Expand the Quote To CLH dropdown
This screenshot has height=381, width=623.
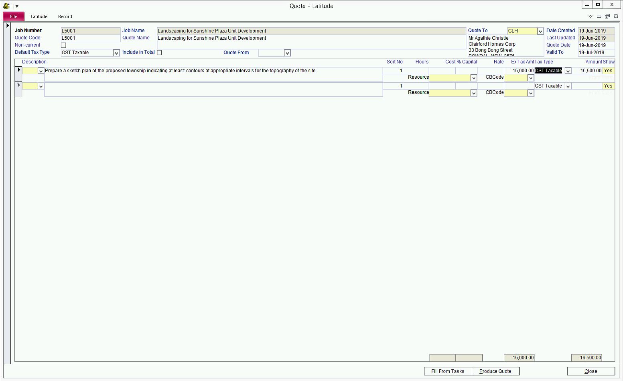click(540, 31)
